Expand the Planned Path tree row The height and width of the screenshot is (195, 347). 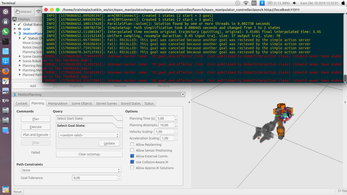(20, 75)
